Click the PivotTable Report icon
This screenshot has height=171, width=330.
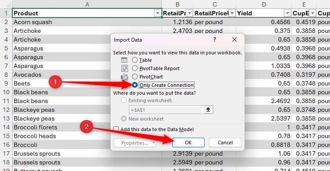tap(125, 68)
